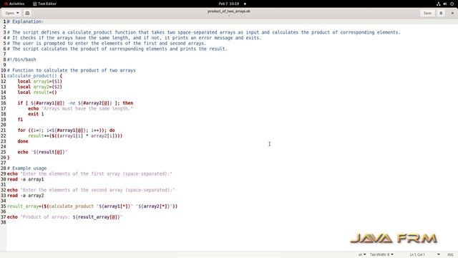The width and height of the screenshot is (458, 258).
Task: Create a new document tab
Action: pyautogui.click(x=27, y=13)
